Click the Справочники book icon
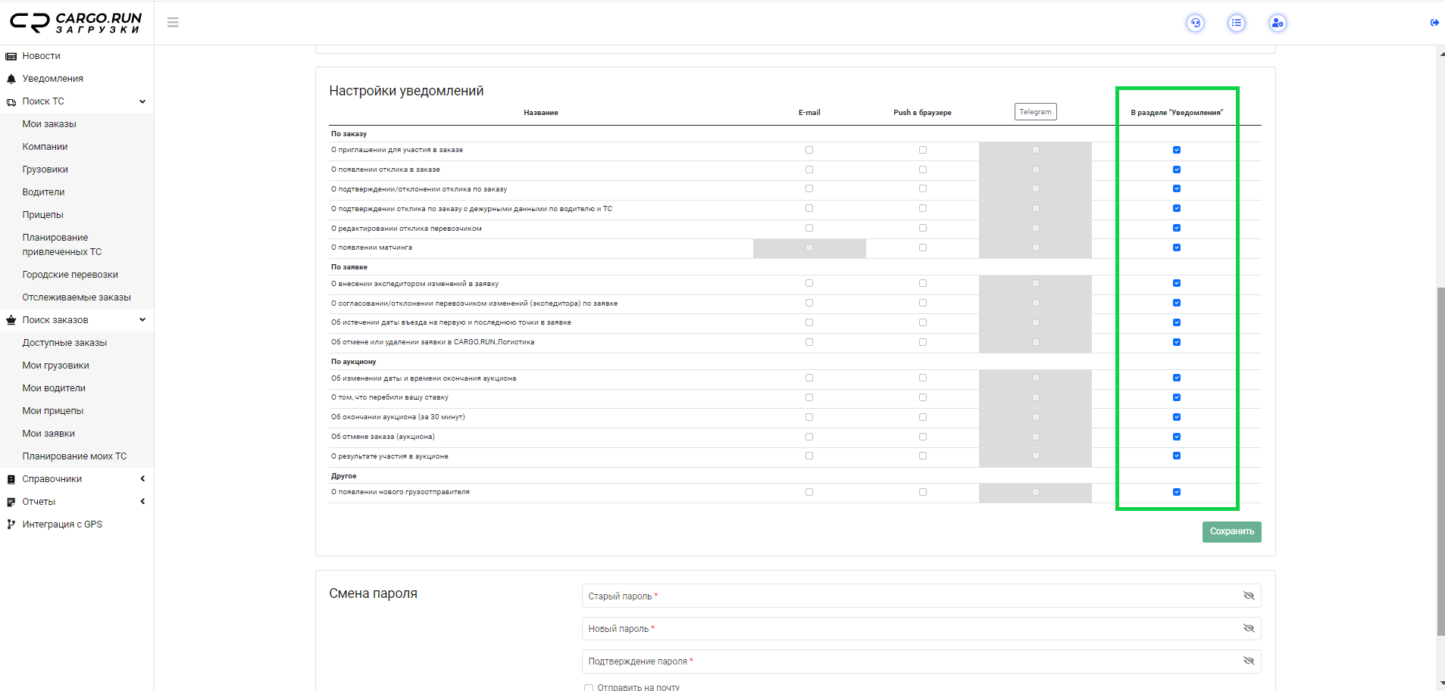This screenshot has width=1445, height=691. (11, 479)
